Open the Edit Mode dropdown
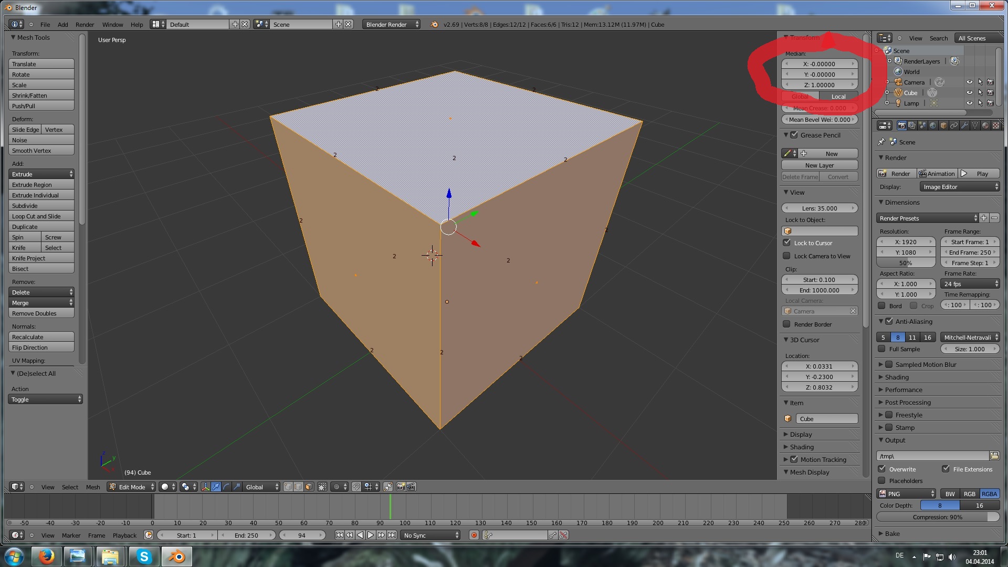 [x=132, y=487]
